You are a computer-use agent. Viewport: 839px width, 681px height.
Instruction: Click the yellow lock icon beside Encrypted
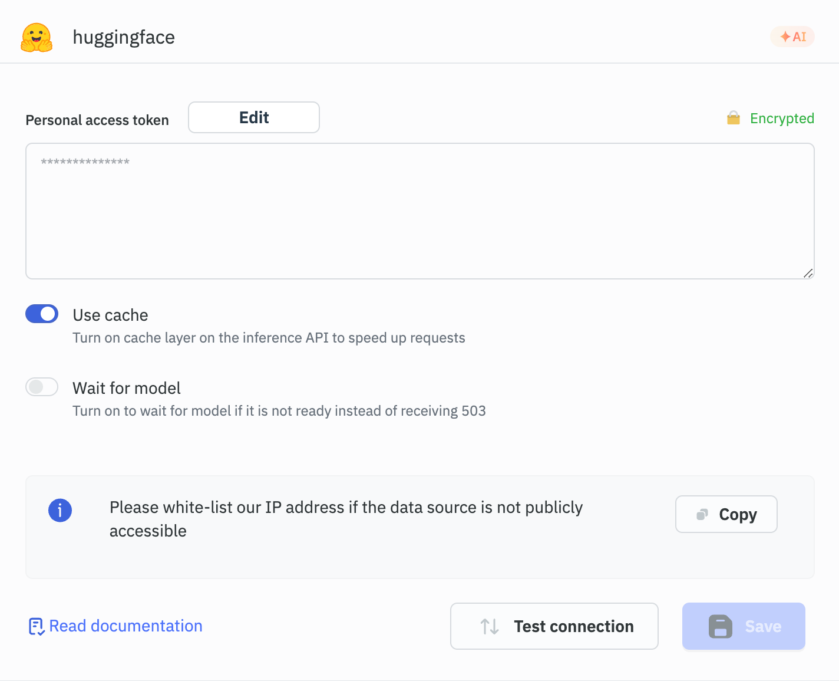coord(734,119)
